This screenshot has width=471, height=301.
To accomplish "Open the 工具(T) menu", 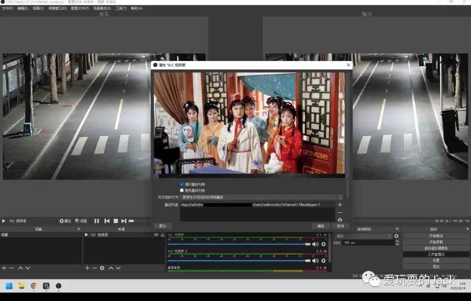I will (121, 8).
